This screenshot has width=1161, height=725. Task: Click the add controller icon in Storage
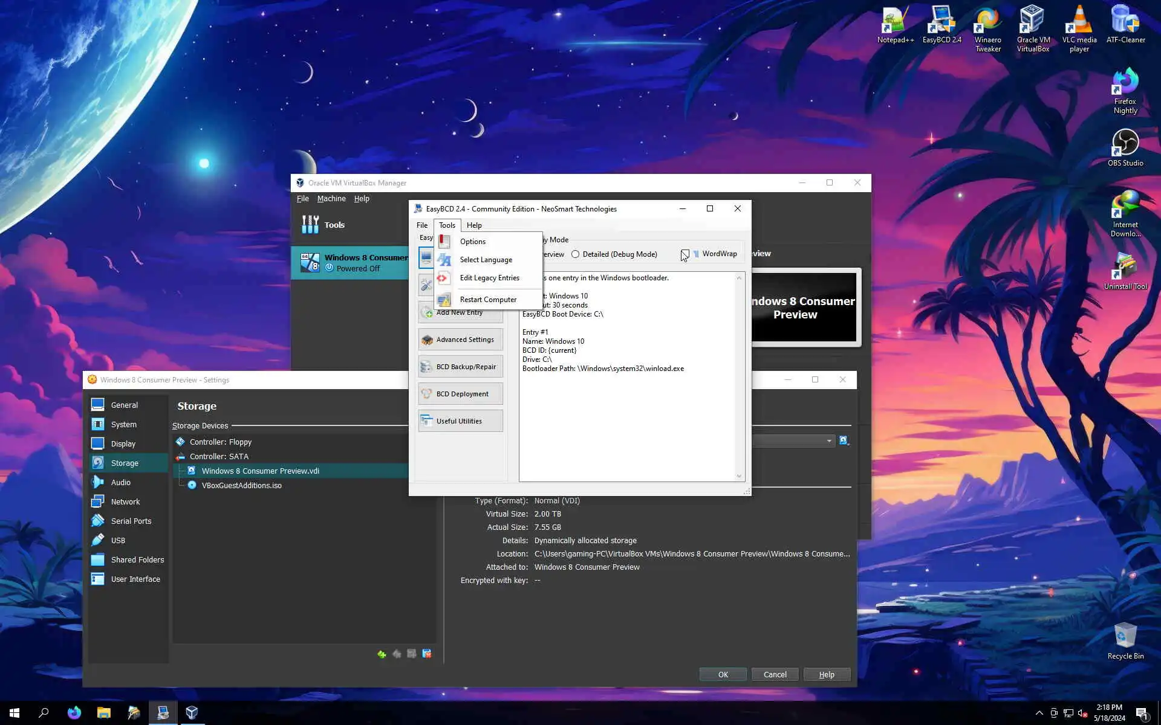pos(382,654)
